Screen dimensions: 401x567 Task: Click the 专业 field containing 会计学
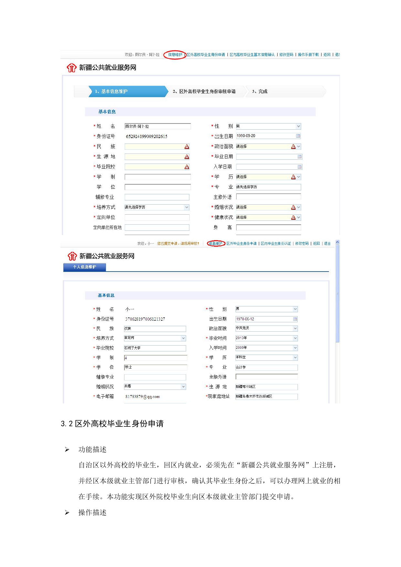point(267,368)
